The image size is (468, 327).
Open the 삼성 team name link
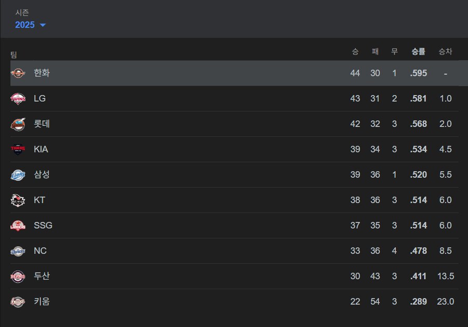42,175
